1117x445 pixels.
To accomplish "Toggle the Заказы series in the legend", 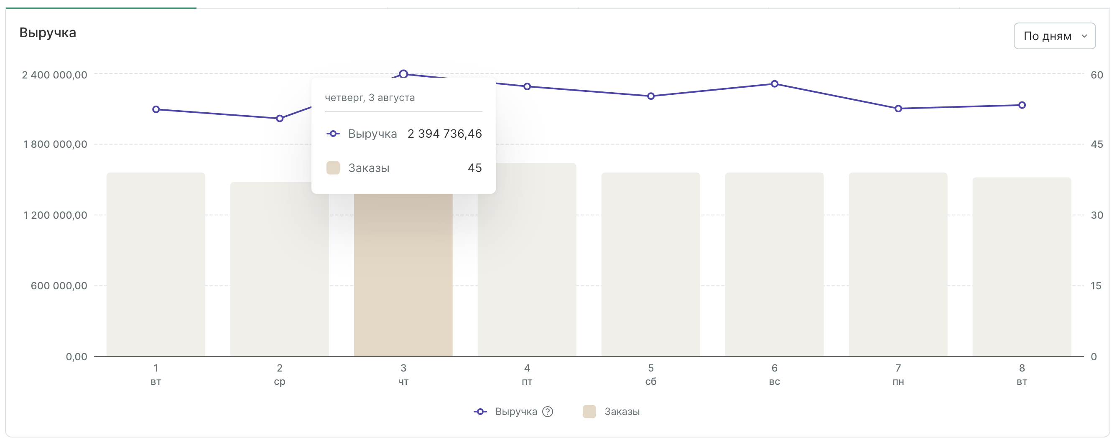I will point(612,412).
